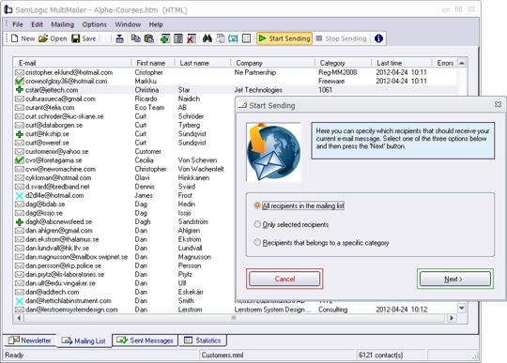Click envelope icon beside cristopher.eklund@hotmail.com
This screenshot has width=507, height=363.
tap(20, 72)
